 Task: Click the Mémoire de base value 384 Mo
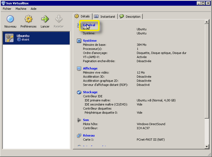point(142,45)
